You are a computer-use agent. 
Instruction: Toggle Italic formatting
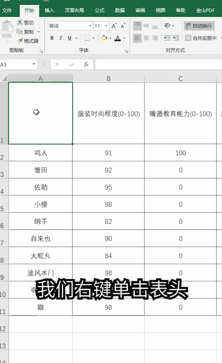(x=61, y=38)
